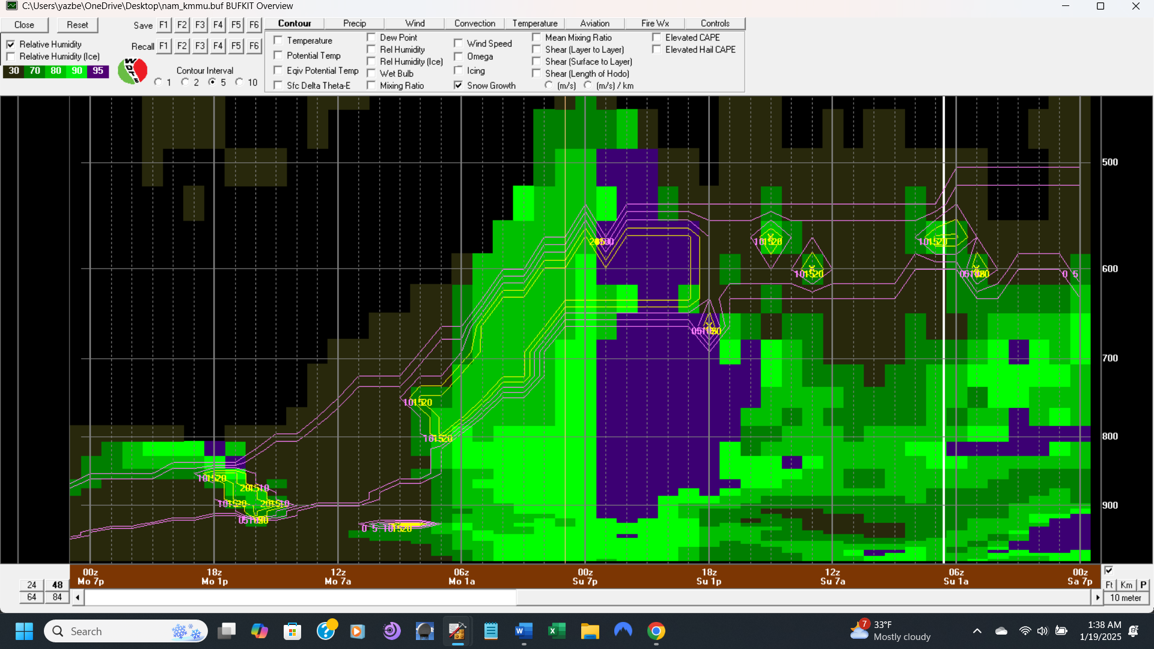Click the left scroll arrow of the timeline
The width and height of the screenshot is (1154, 649).
click(x=78, y=597)
